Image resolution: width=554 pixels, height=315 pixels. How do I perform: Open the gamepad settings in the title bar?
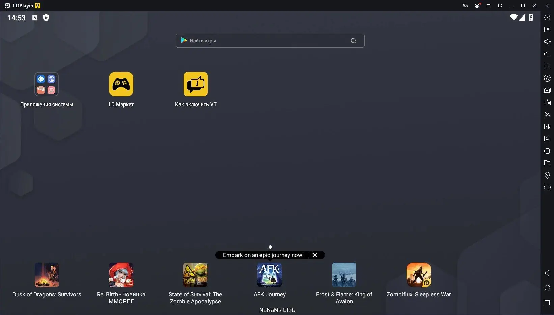point(465,6)
